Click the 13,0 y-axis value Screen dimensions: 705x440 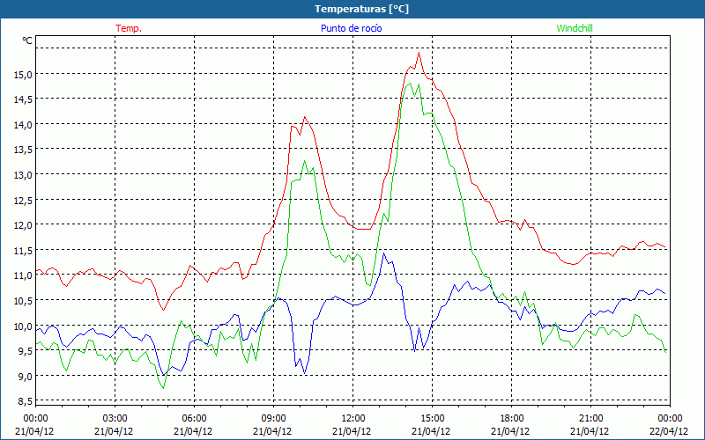point(23,174)
